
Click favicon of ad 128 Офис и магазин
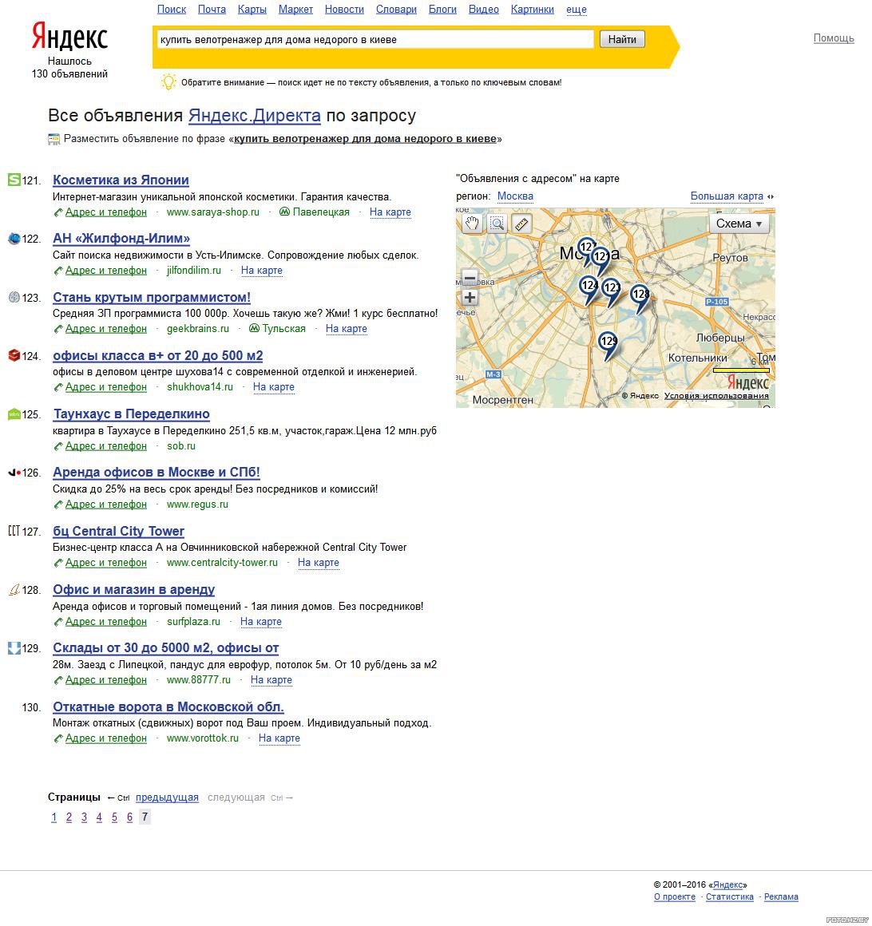click(14, 589)
